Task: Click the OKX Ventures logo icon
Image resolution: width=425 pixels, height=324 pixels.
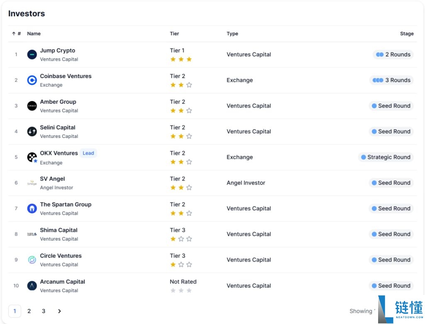Action: click(32, 157)
